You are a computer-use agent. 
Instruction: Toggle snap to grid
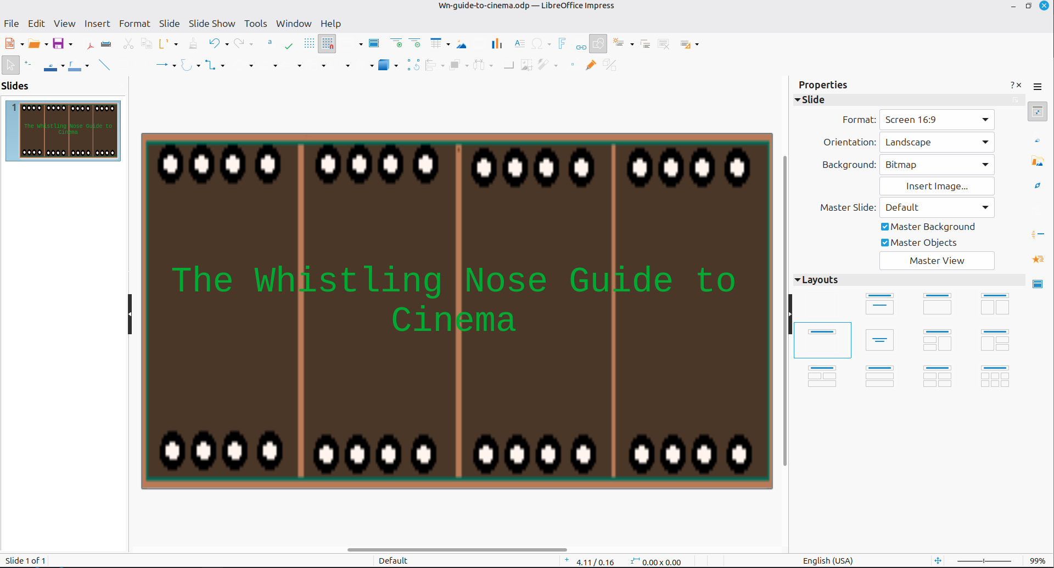click(327, 44)
